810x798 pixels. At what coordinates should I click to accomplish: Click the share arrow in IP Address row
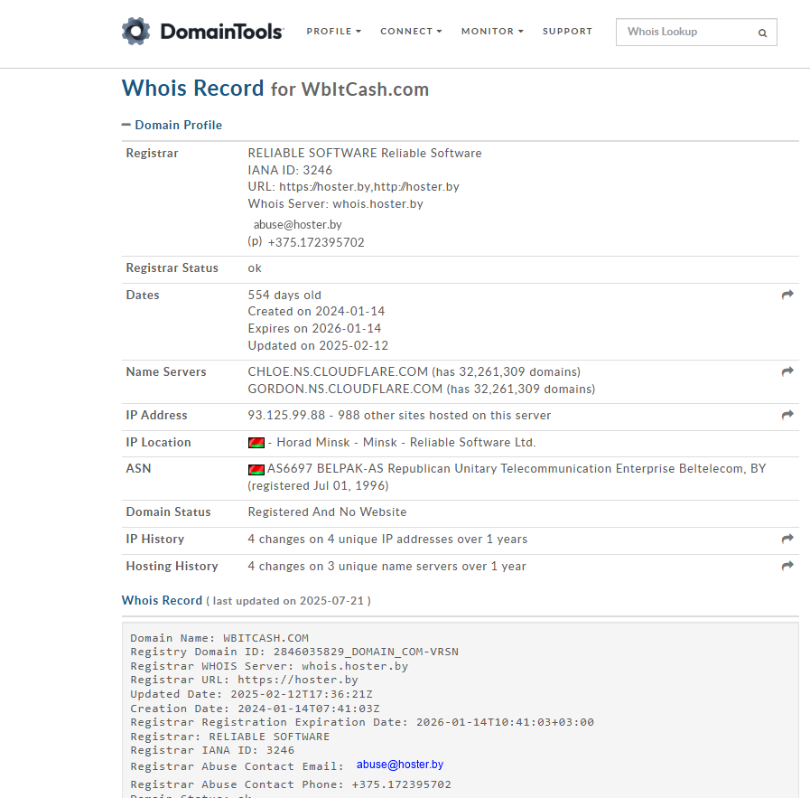[x=787, y=415]
